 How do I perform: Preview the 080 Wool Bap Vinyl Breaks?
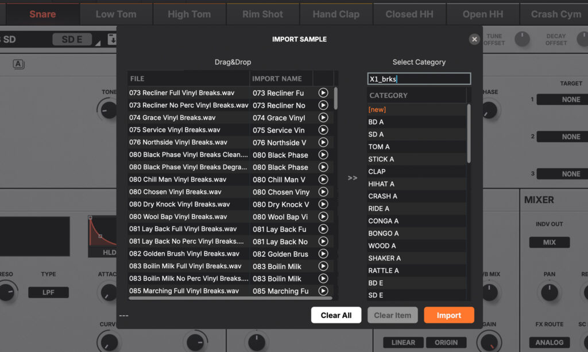pyautogui.click(x=323, y=217)
